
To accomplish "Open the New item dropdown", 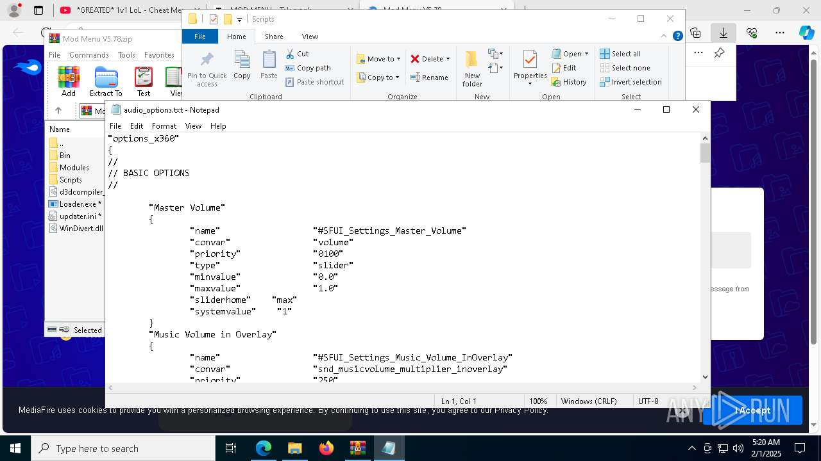I will coord(496,54).
